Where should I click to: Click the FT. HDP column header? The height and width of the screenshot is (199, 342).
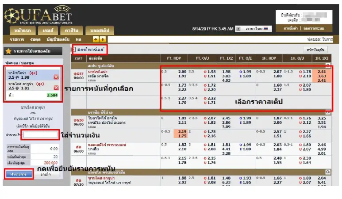[x=174, y=58]
